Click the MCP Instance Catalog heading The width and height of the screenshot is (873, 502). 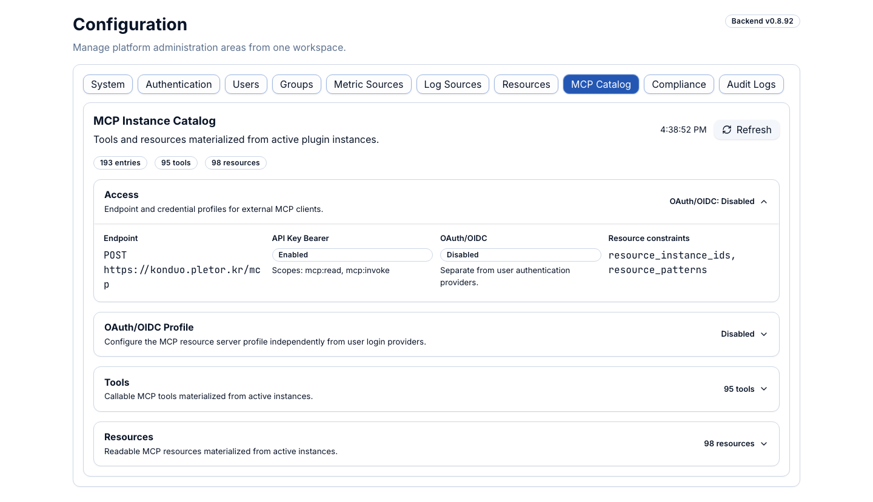tap(155, 121)
